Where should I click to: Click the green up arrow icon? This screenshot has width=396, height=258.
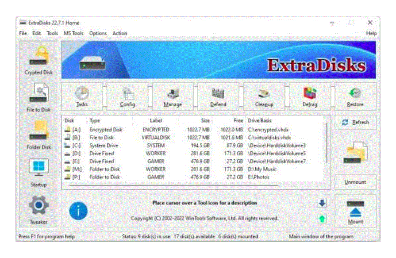coord(322,219)
